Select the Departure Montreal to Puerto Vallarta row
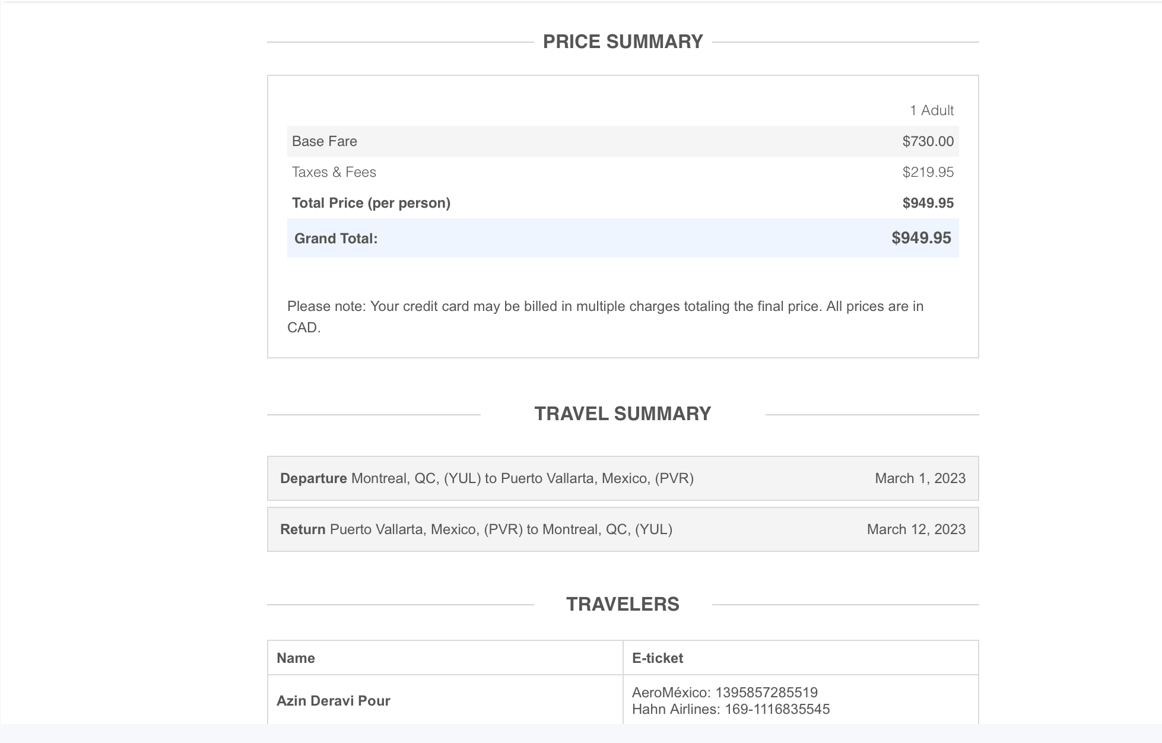This screenshot has height=743, width=1162. 487,478
